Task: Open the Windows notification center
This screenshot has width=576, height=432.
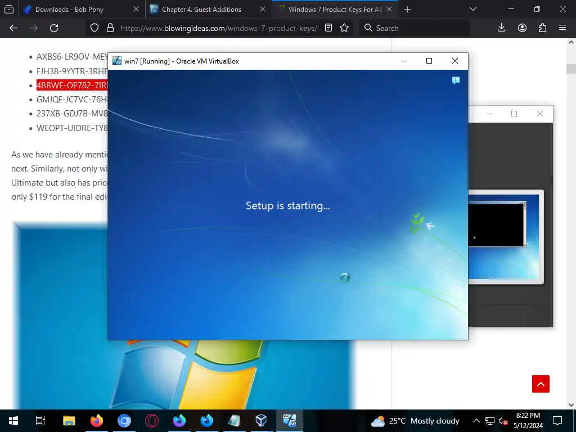Action: coord(557,421)
